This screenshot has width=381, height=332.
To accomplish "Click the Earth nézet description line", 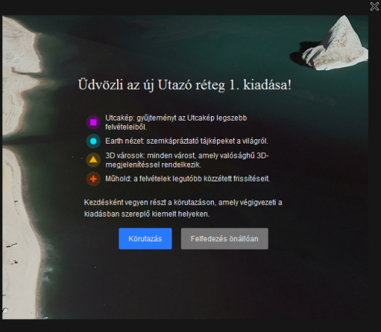I will tap(186, 141).
